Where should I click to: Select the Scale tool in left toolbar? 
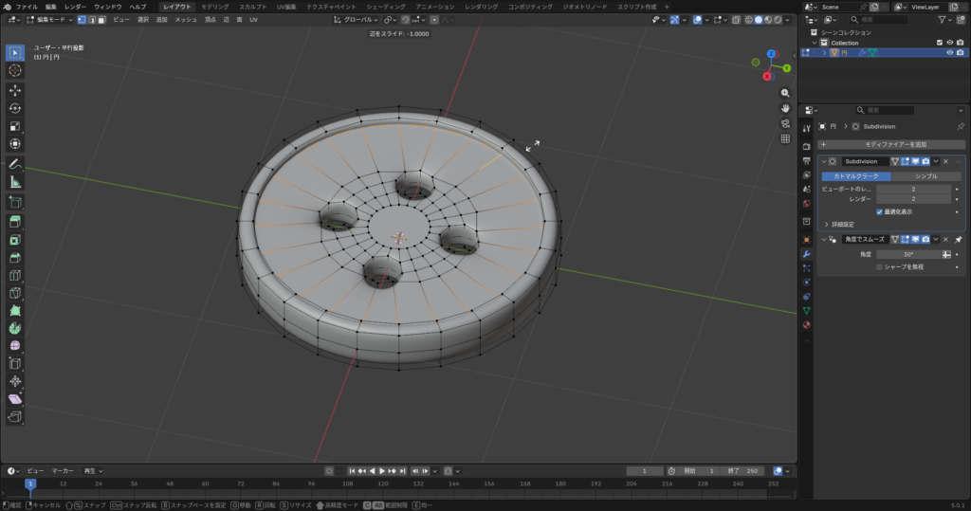15,126
